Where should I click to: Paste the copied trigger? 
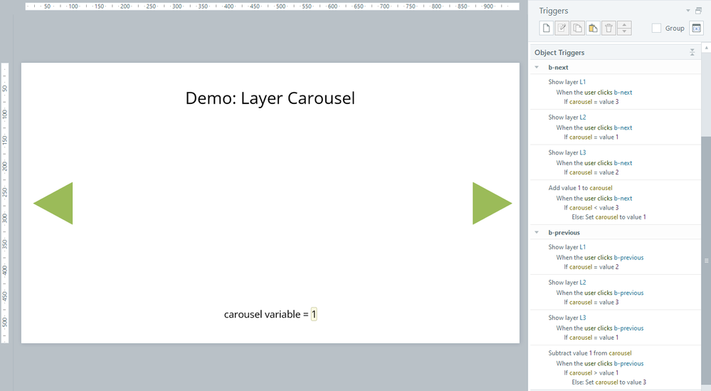pos(593,28)
